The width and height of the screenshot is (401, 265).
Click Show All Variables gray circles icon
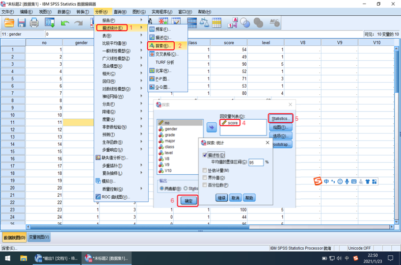click(258, 23)
